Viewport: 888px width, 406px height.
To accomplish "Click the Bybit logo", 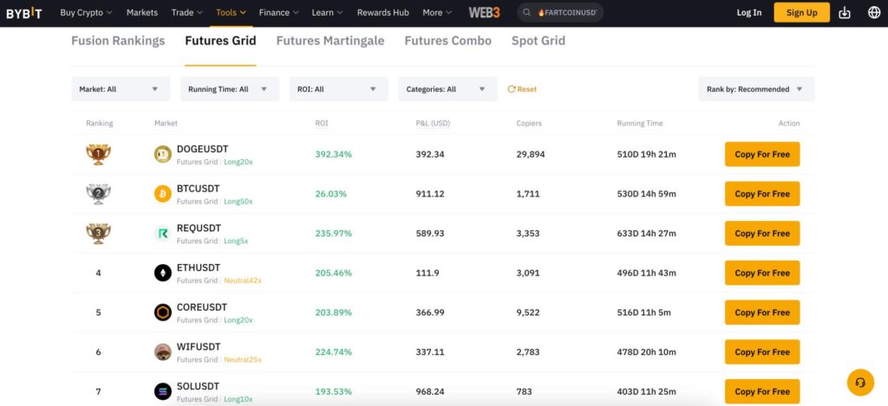I will coord(23,12).
